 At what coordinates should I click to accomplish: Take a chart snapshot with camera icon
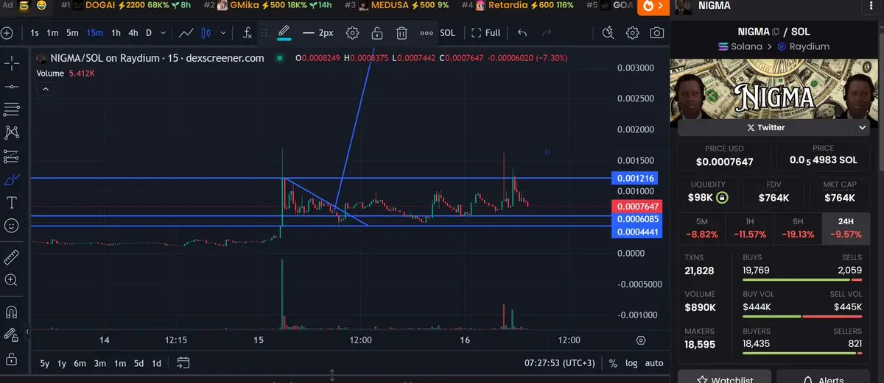click(656, 33)
